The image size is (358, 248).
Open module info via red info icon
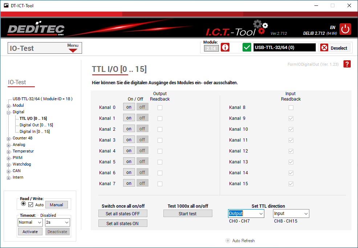coord(225,48)
